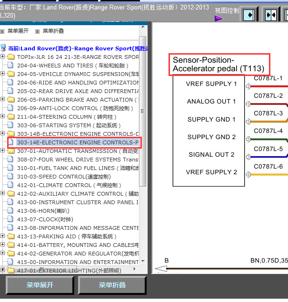
Task: Open 413-00-INSTRUMENT CLUSTER AND PANEL
Action: 78,202
